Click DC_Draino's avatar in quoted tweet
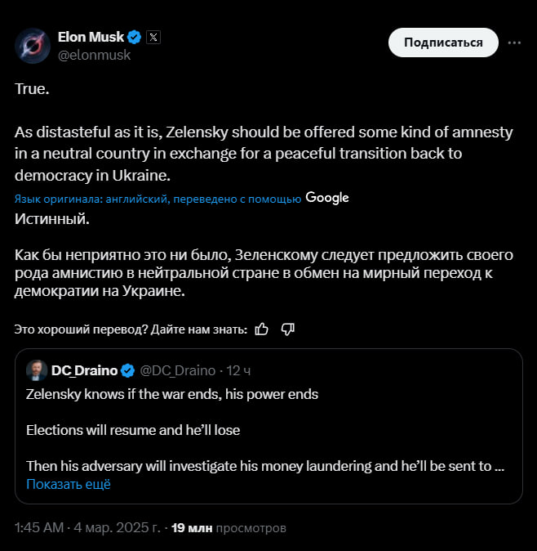This screenshot has width=537, height=551. coord(36,370)
